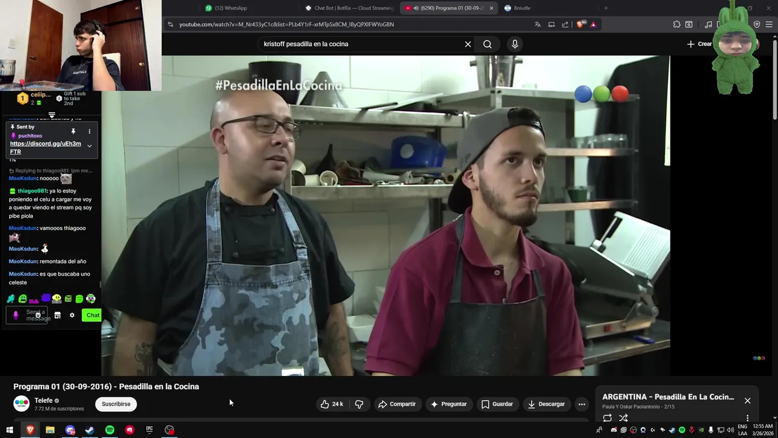Send message with green Chat button
This screenshot has width=778, height=438.
tap(92, 315)
